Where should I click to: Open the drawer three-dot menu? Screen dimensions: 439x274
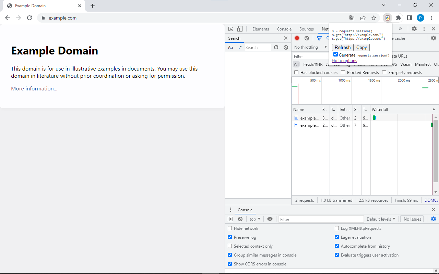(x=230, y=210)
